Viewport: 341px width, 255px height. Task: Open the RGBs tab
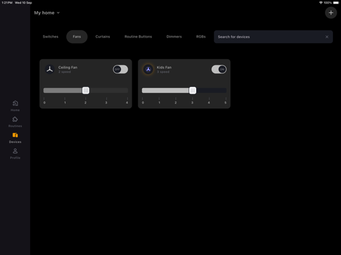(x=201, y=36)
